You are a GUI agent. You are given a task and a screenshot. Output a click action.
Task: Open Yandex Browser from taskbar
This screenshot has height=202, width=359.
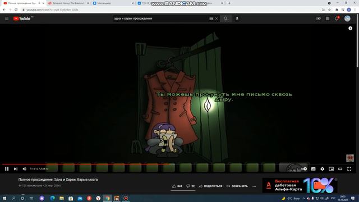[x=98, y=198]
